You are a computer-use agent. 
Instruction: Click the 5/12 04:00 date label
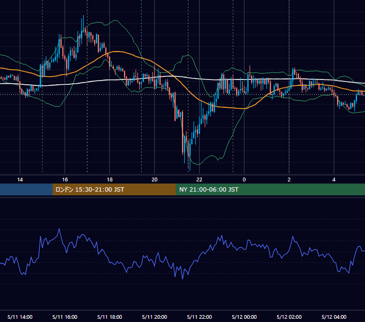pos(334,317)
